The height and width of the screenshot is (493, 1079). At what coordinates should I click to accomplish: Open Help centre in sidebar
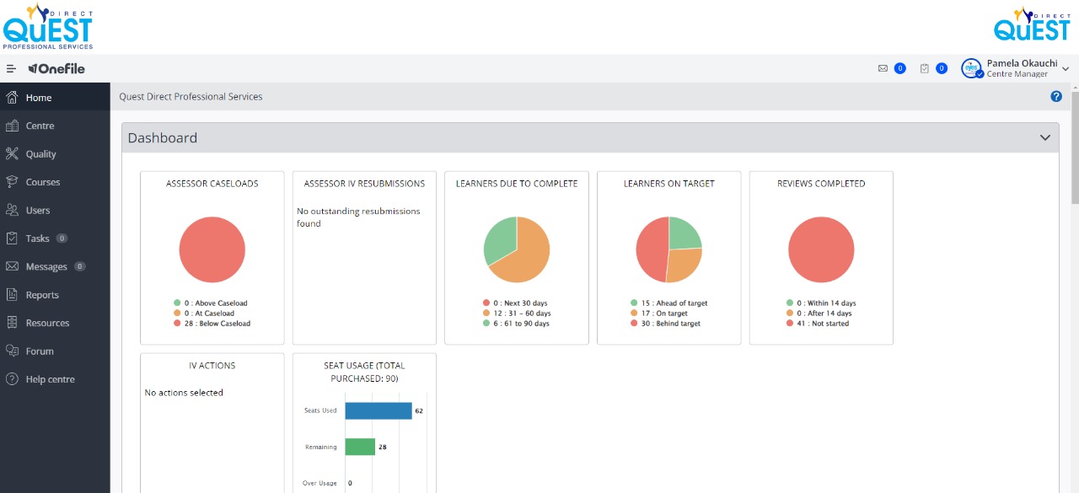tap(55, 379)
